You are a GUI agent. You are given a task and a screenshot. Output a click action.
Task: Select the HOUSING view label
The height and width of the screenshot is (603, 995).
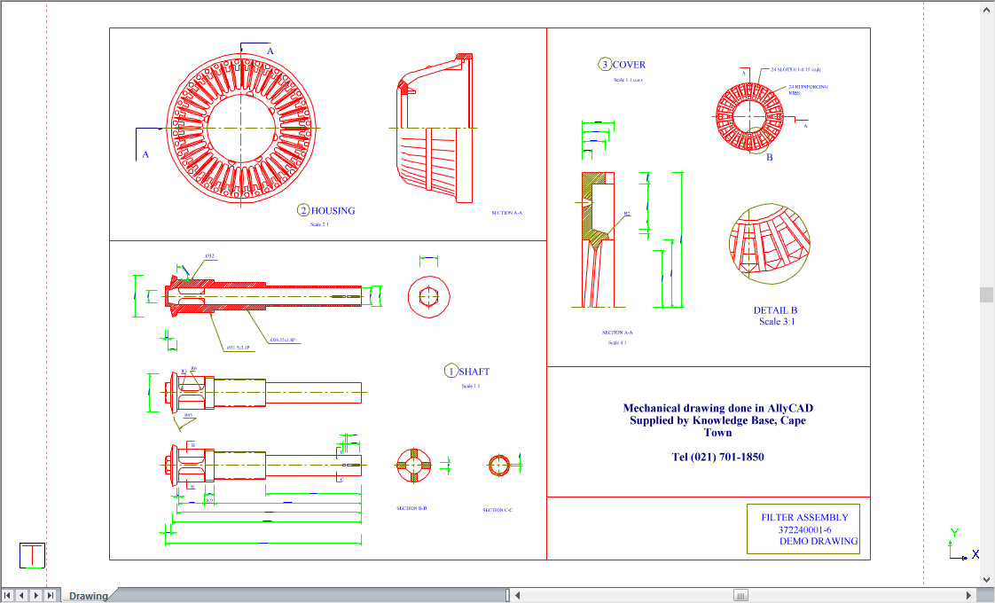click(332, 211)
